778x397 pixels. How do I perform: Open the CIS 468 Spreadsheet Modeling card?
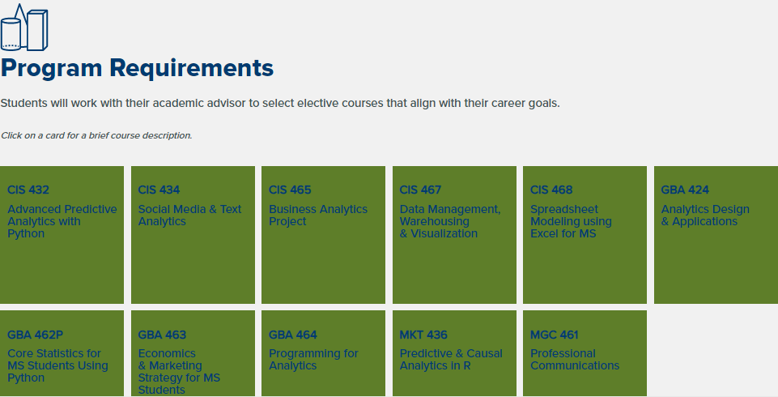[x=585, y=235]
